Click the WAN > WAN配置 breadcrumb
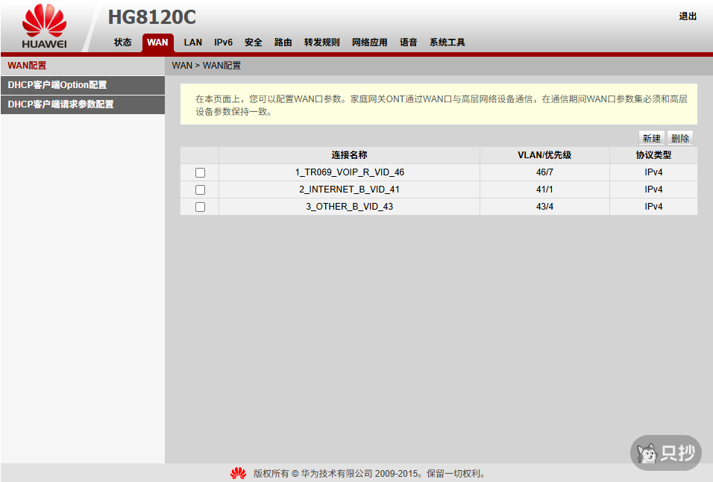 coord(207,66)
